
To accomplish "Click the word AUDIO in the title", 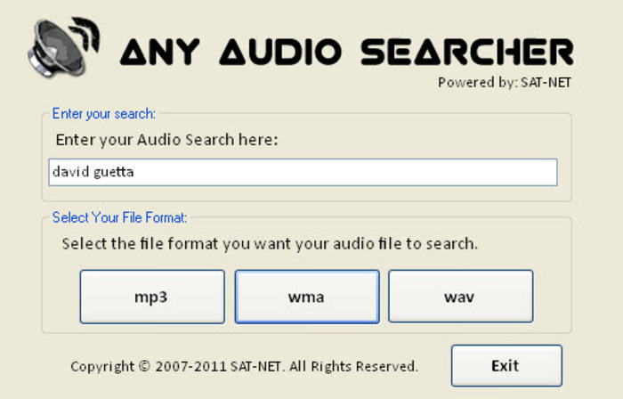I will [280, 52].
